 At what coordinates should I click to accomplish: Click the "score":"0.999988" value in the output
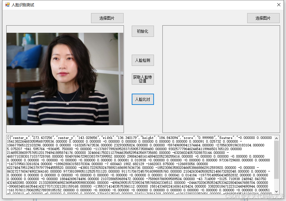[198, 138]
